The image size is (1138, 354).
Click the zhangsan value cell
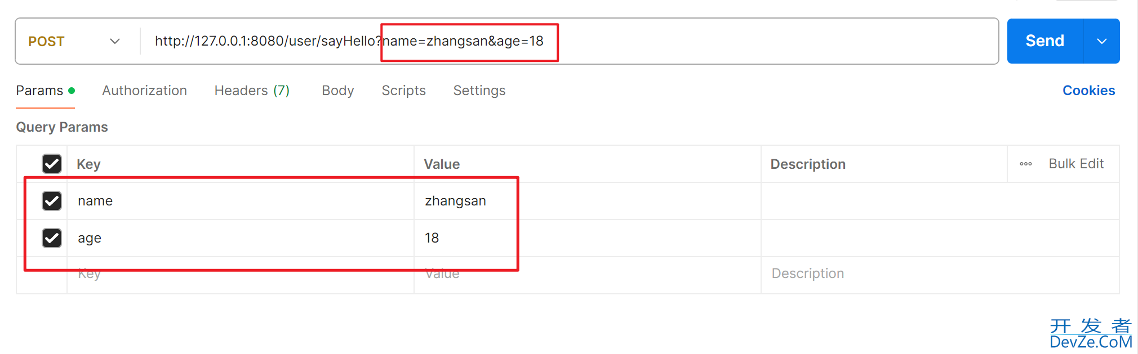588,201
